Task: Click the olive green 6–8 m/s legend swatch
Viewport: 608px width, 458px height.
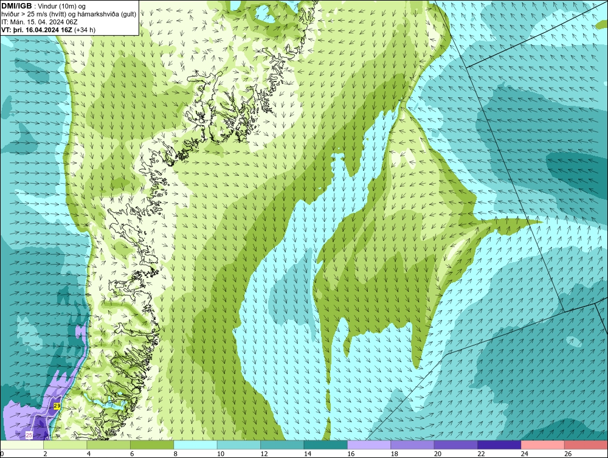Action: [x=152, y=445]
